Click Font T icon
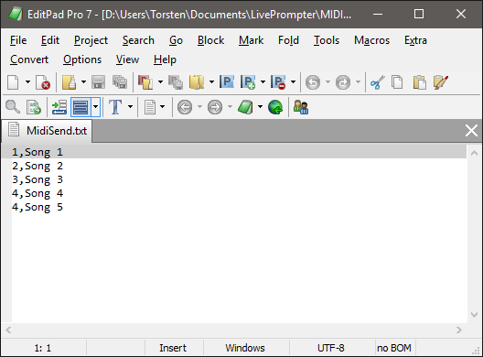 pos(115,107)
